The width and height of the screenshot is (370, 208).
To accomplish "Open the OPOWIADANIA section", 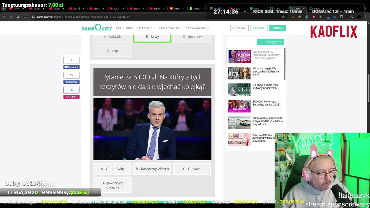I will [197, 28].
